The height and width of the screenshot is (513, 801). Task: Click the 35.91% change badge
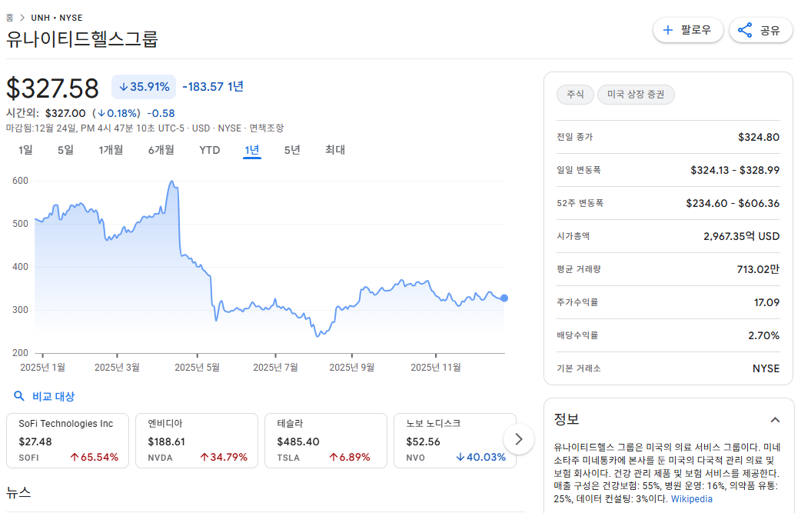(x=144, y=87)
